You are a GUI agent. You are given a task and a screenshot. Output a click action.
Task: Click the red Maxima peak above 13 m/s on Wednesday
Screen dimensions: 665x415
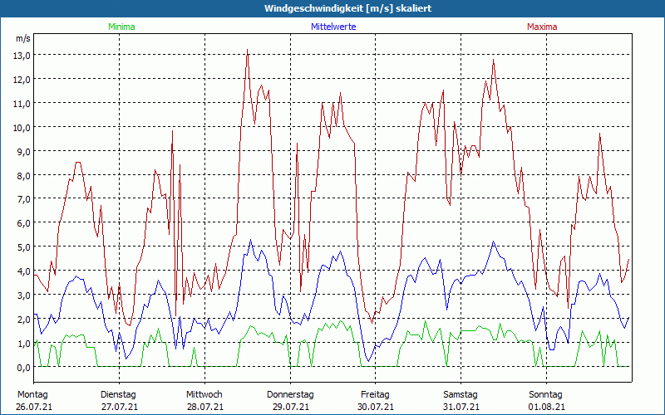pos(247,51)
